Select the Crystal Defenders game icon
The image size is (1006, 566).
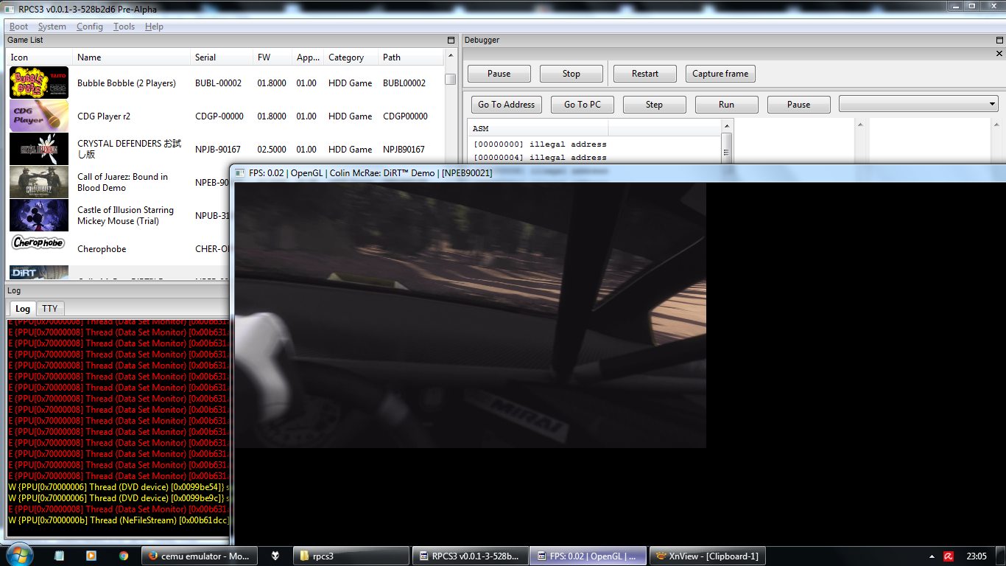tap(39, 149)
